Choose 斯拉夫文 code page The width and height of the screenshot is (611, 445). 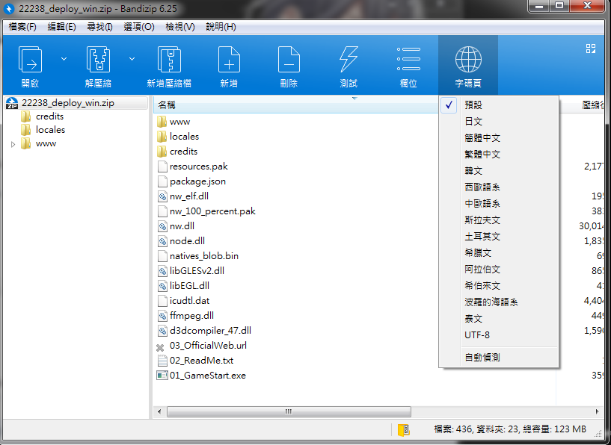pos(499,220)
